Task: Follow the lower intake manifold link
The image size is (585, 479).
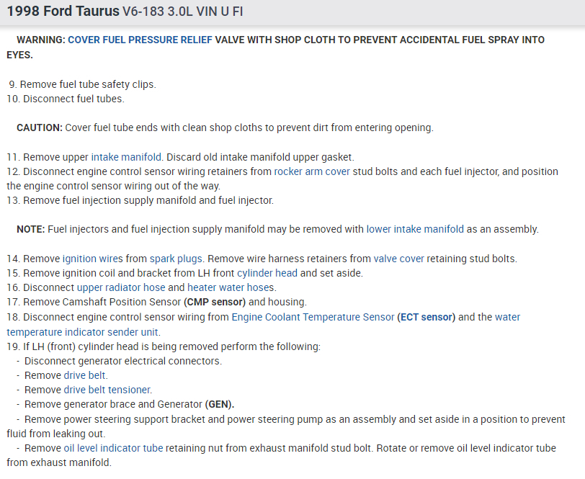Action: tap(415, 229)
